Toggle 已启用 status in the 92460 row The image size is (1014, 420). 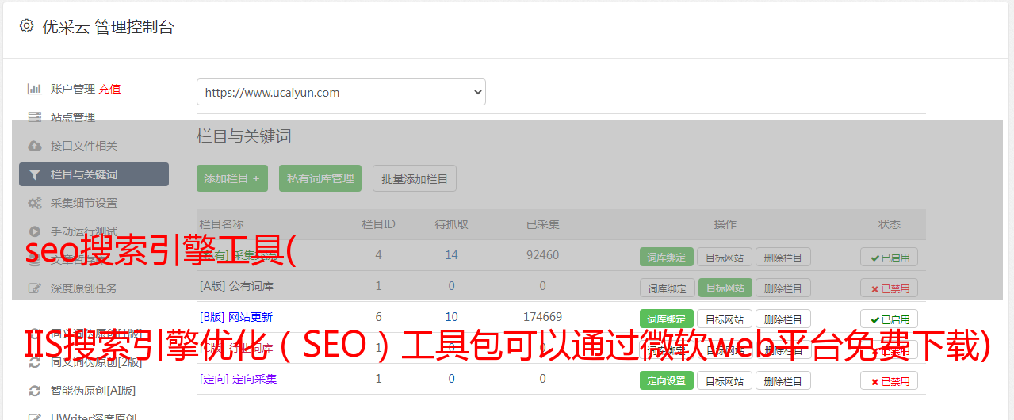pos(890,257)
